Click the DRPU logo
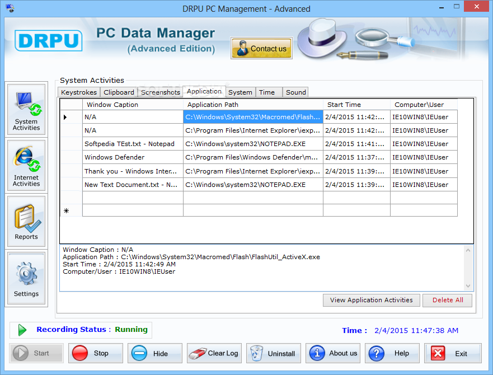This screenshot has width=493, height=375. pyautogui.click(x=49, y=41)
